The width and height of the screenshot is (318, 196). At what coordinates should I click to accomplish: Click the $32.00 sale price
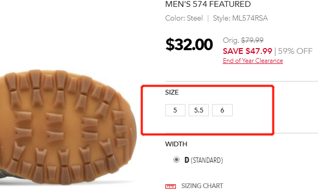click(x=189, y=44)
